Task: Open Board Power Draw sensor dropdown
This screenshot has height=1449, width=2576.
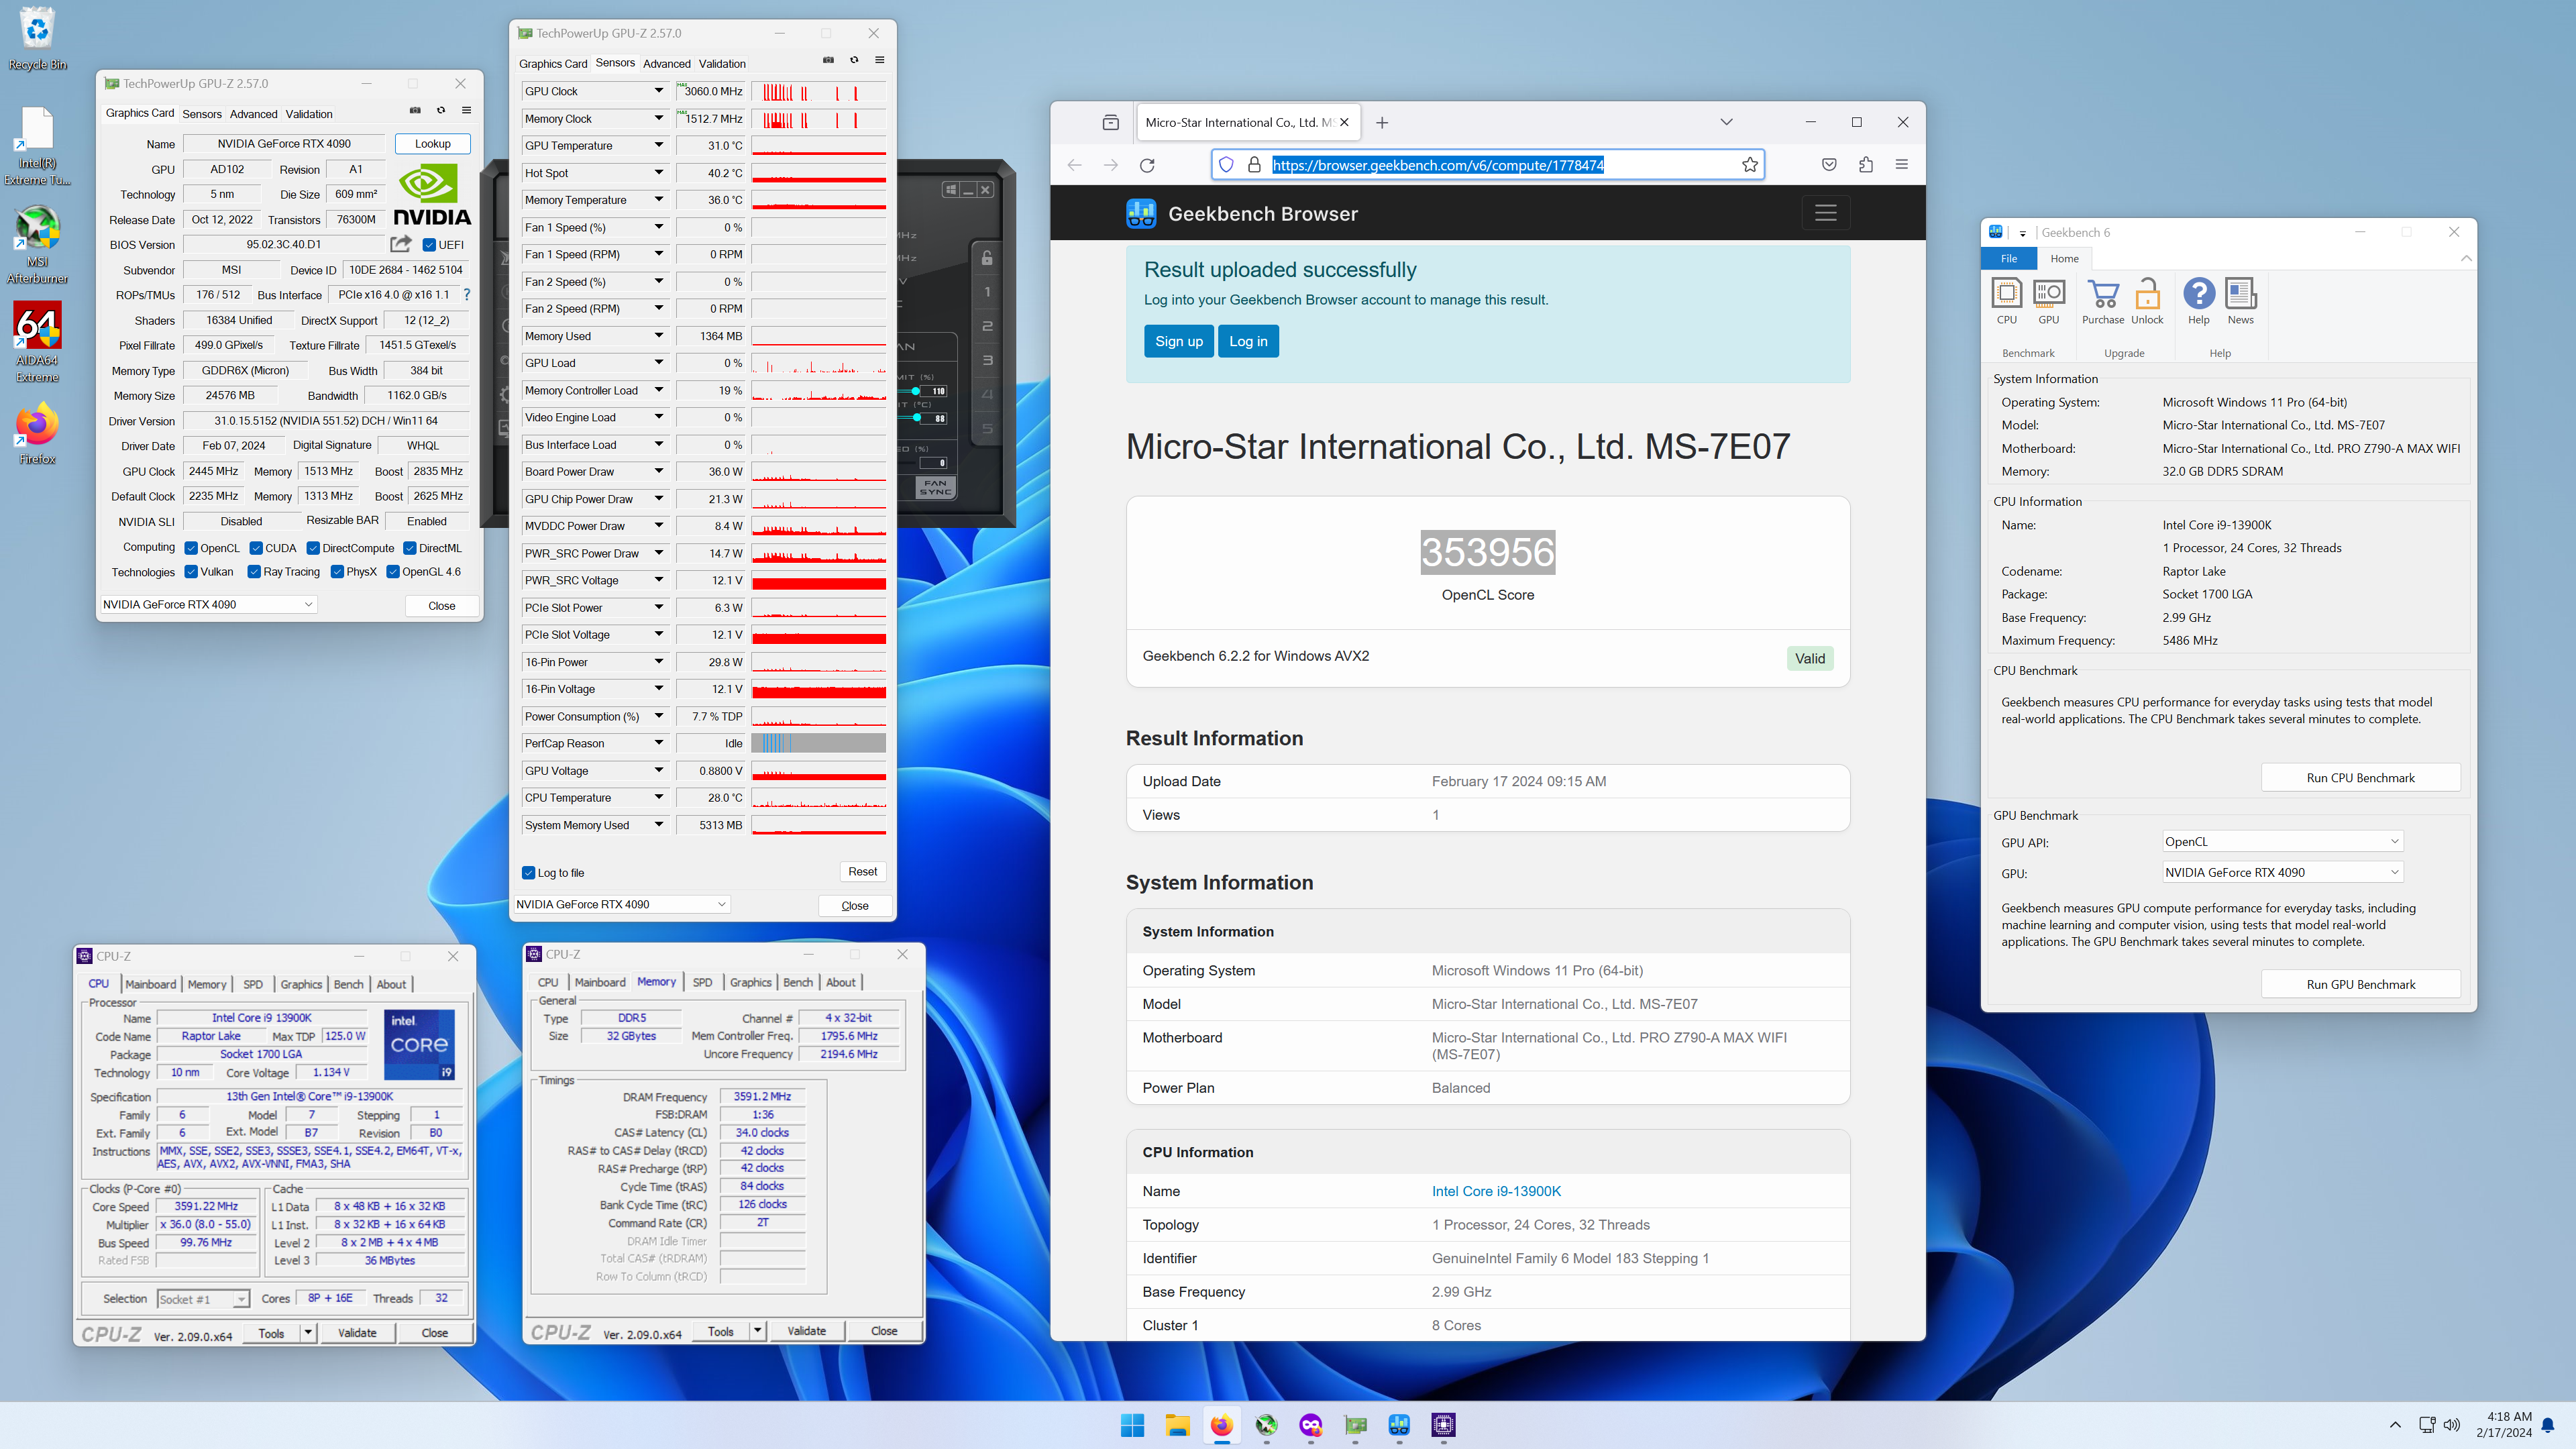Action: (659, 471)
